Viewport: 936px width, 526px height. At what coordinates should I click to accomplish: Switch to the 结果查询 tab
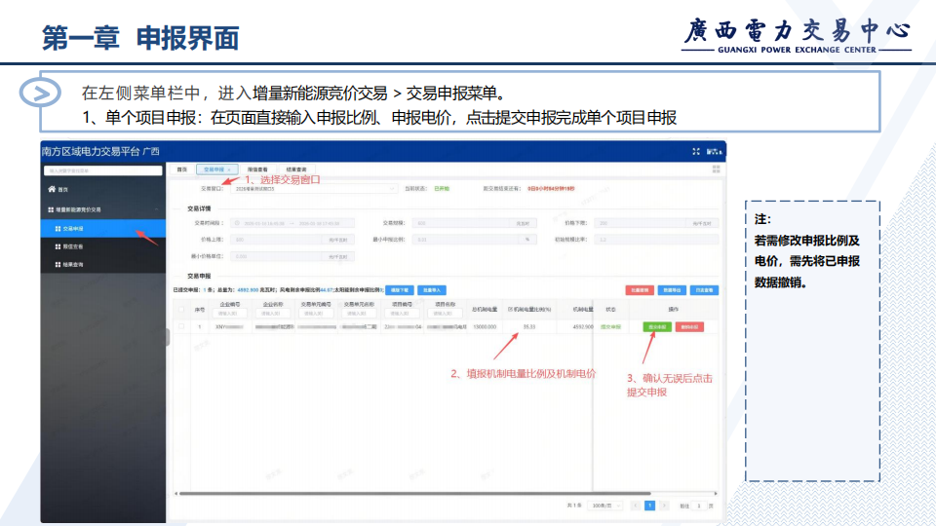296,169
